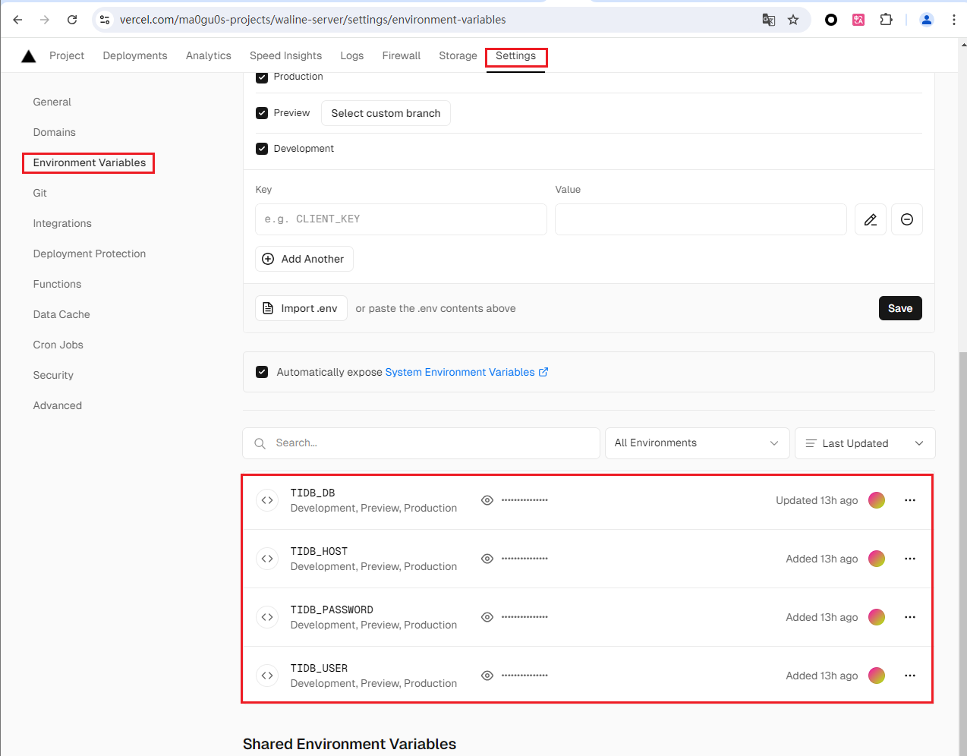Click the remove (minus circle) icon for the key row
This screenshot has height=756, width=967.
(x=907, y=219)
